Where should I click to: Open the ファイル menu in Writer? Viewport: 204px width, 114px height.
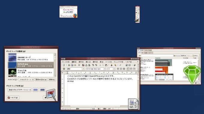coord(65,62)
